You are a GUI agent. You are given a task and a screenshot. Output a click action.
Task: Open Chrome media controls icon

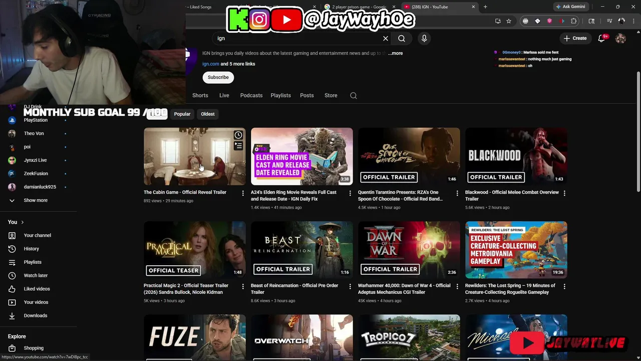coord(609,21)
